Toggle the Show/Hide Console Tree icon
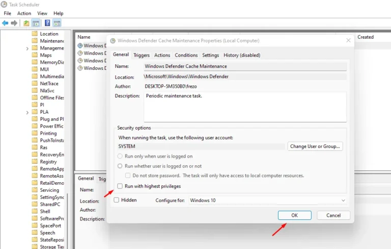Image resolution: width=391 pixels, height=249 pixels. coord(36,23)
